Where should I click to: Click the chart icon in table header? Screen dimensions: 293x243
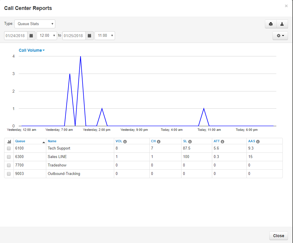tap(9, 141)
